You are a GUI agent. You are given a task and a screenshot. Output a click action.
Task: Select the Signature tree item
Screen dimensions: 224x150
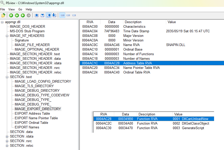coord(22,40)
